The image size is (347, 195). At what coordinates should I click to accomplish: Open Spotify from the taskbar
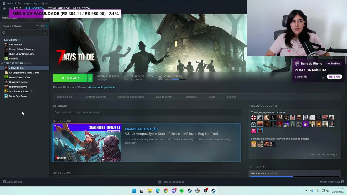[x=182, y=191]
